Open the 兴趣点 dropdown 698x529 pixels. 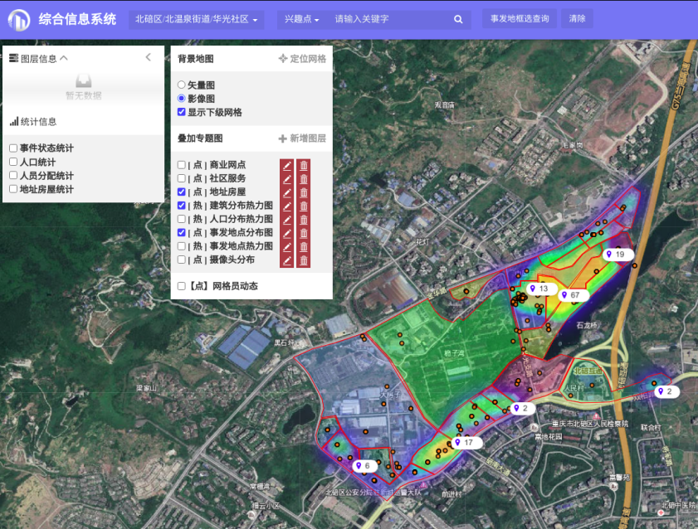pyautogui.click(x=301, y=19)
